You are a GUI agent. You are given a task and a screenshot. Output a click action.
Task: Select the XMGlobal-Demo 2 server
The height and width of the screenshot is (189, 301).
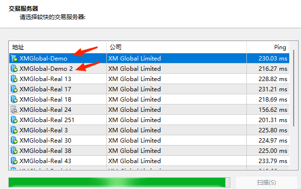click(x=149, y=68)
